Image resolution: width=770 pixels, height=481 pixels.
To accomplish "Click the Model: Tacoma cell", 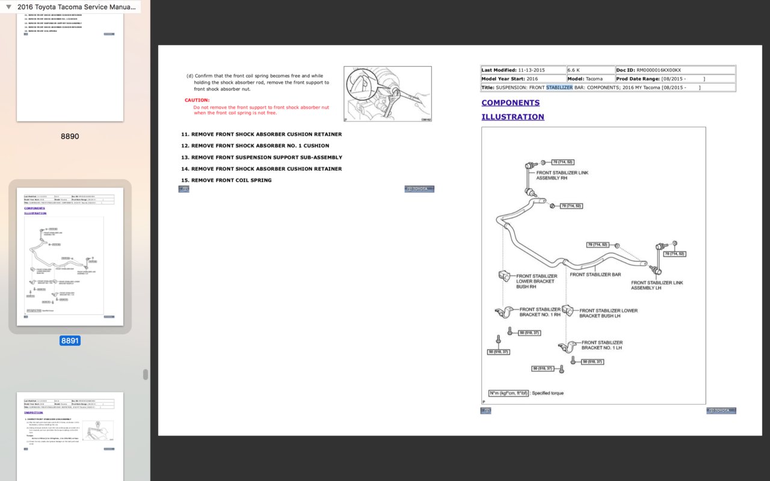I will [x=591, y=79].
